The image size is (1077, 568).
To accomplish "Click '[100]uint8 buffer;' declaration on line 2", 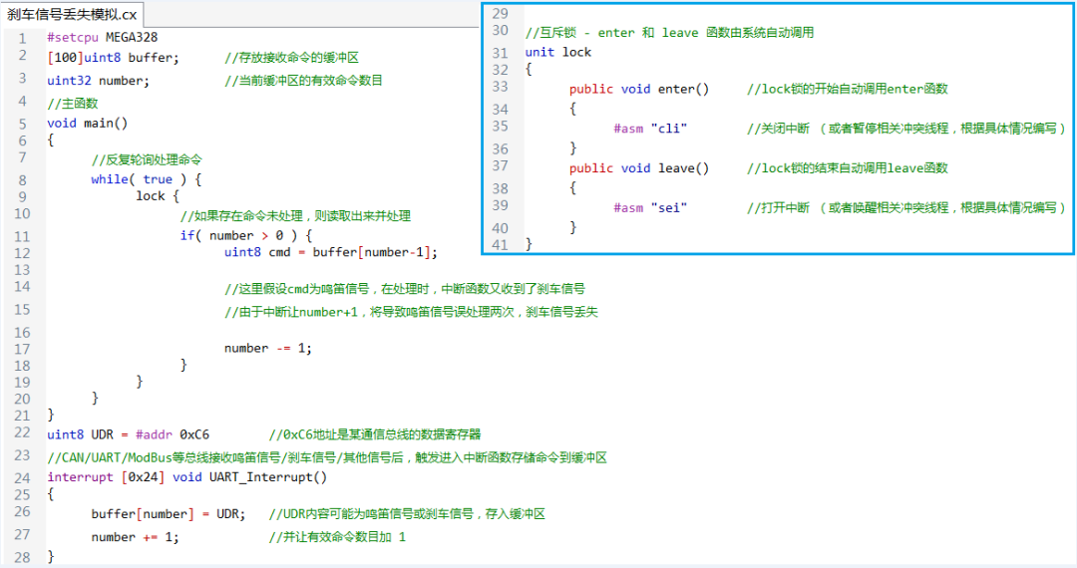I will coord(114,58).
